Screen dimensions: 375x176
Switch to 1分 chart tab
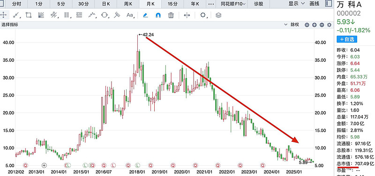click(38, 4)
